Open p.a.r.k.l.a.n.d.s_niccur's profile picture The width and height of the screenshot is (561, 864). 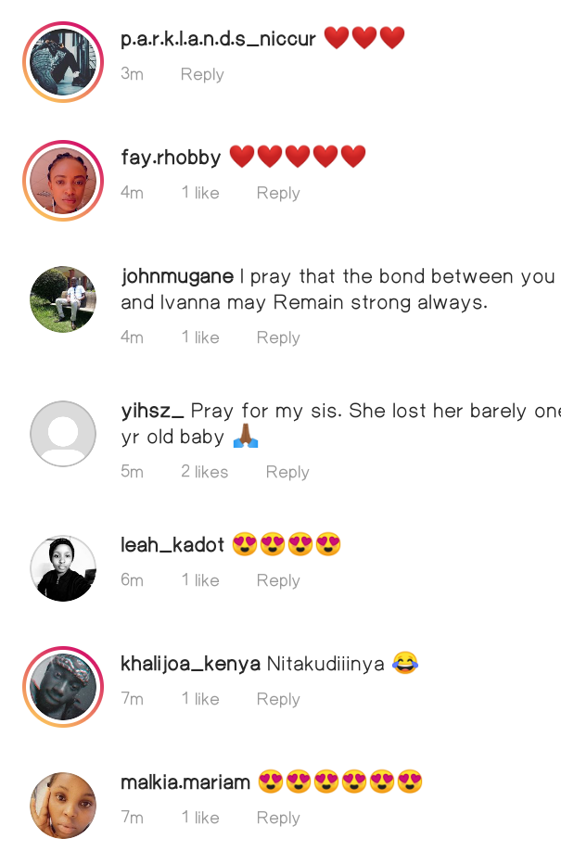(63, 62)
